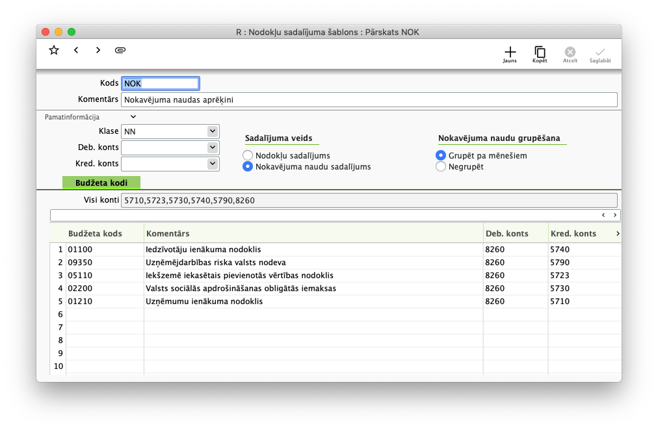Click credit account 5710 cell
This screenshot has height=430, width=658.
pyautogui.click(x=585, y=301)
